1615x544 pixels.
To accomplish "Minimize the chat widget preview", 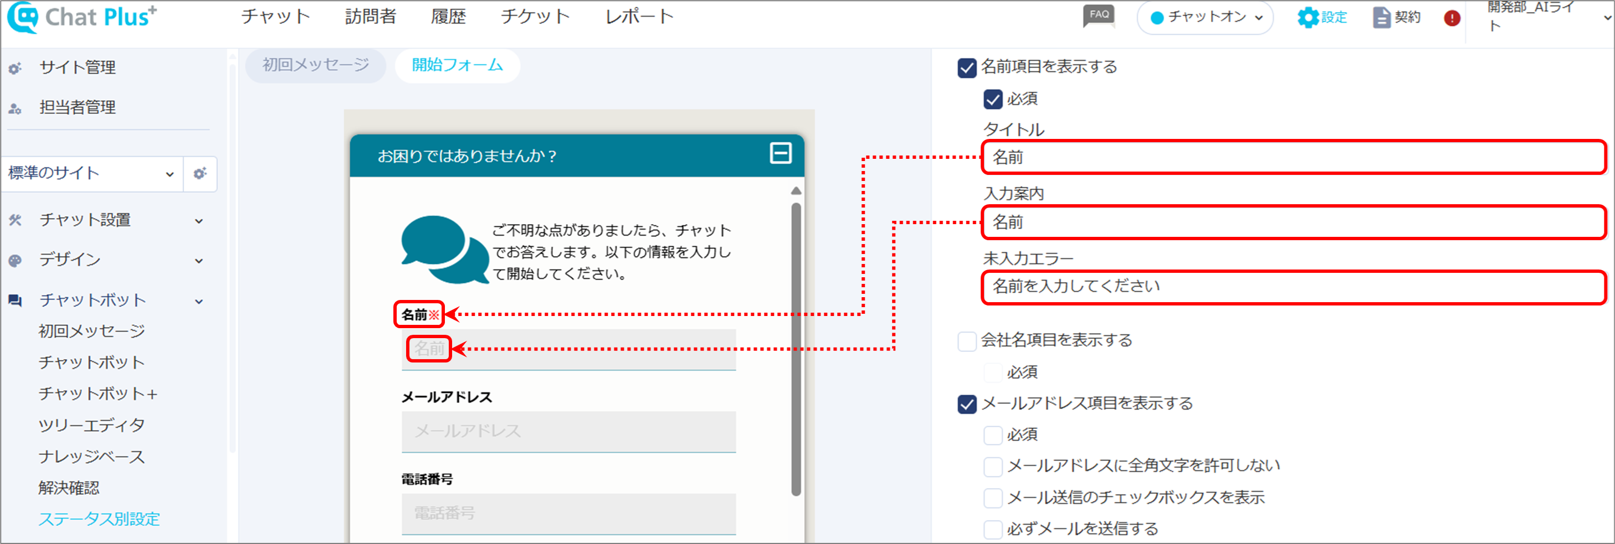I will [781, 153].
